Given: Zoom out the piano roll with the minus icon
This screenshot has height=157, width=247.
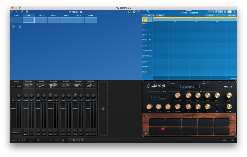Looking at the screenshot, I should pos(209,12).
